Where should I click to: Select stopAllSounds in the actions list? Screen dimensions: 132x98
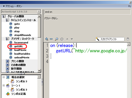click(23, 35)
